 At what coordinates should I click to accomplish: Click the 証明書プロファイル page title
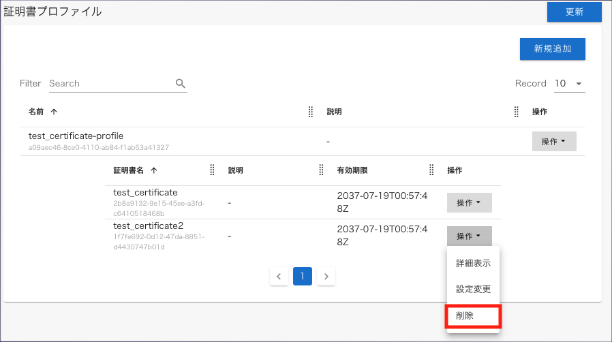[52, 12]
